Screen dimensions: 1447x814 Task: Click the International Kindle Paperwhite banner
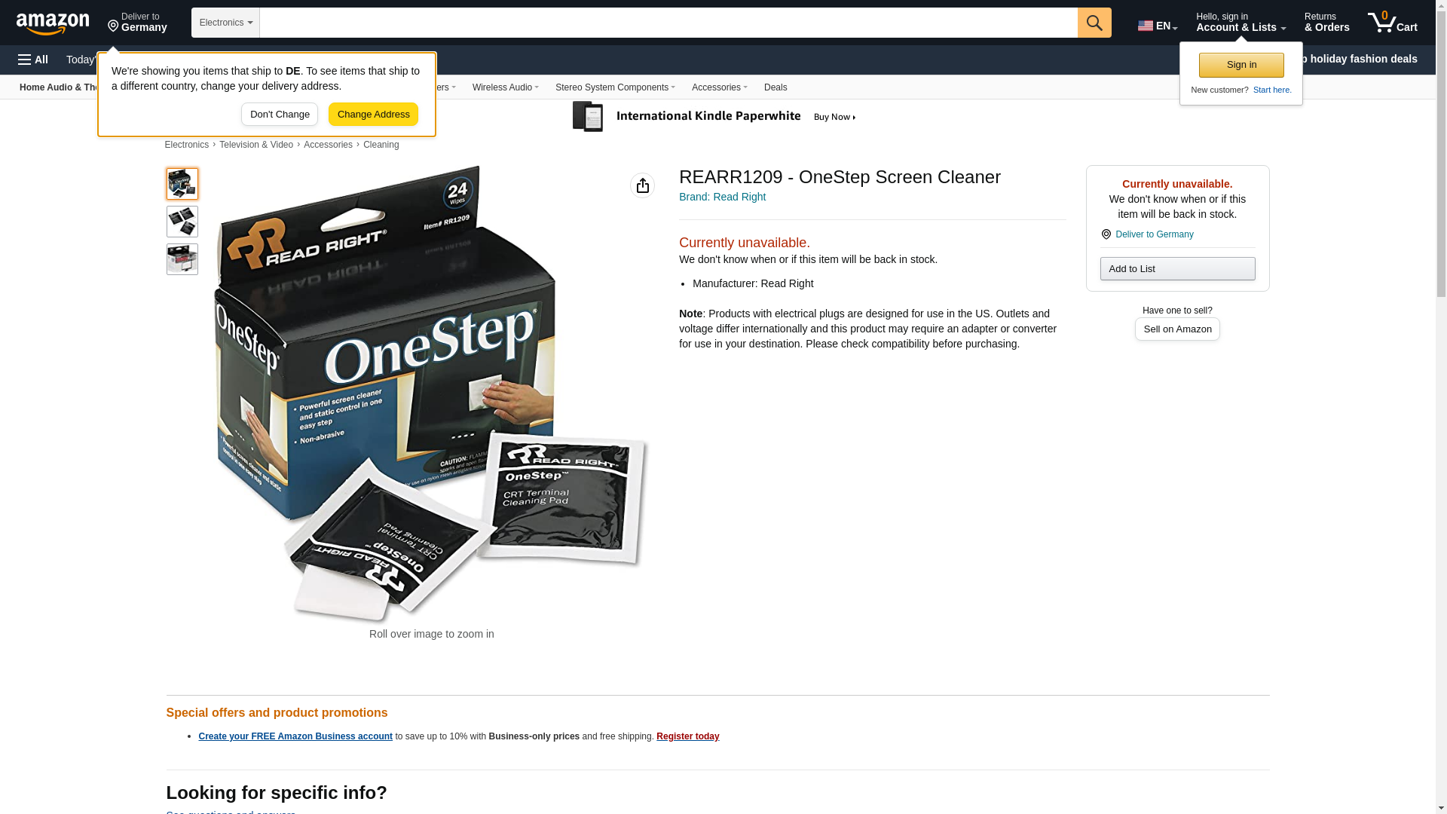tap(714, 117)
